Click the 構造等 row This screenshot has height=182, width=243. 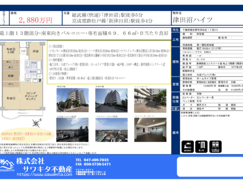coord(212,63)
